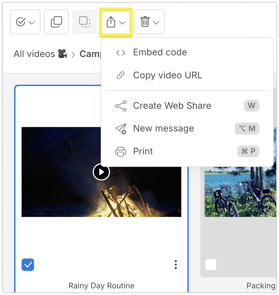Click the share upload arrow icon
Viewport: 279px width, 295px height.
[x=111, y=22]
